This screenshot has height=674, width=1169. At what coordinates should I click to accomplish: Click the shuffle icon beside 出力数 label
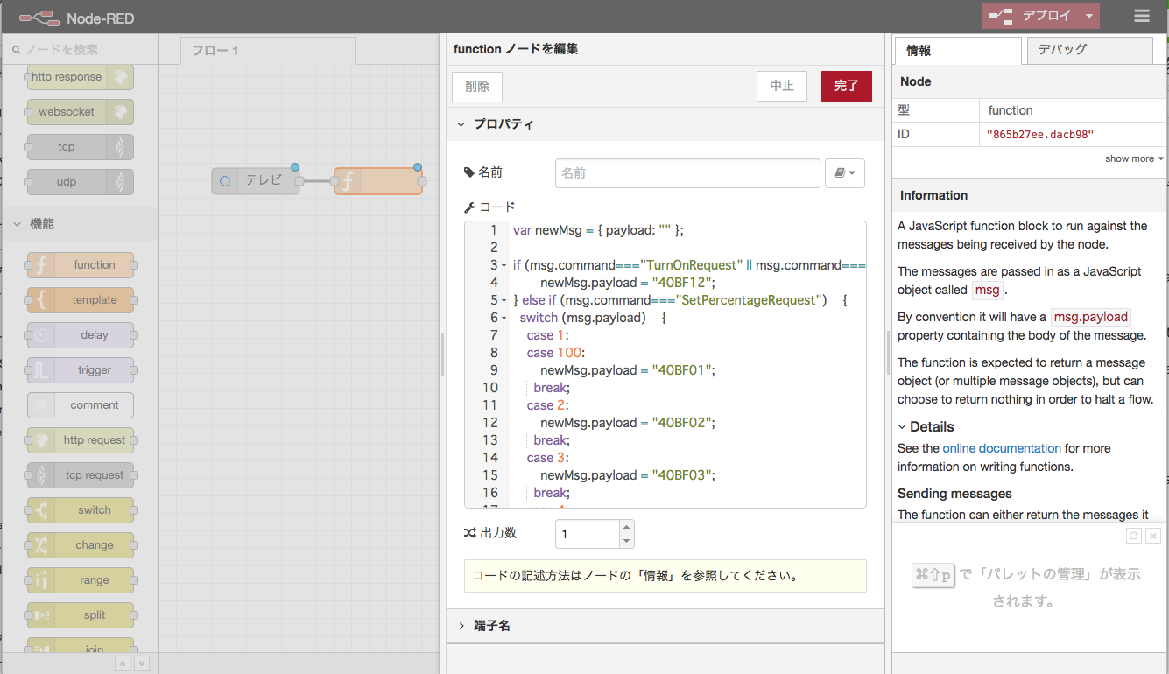tap(469, 532)
